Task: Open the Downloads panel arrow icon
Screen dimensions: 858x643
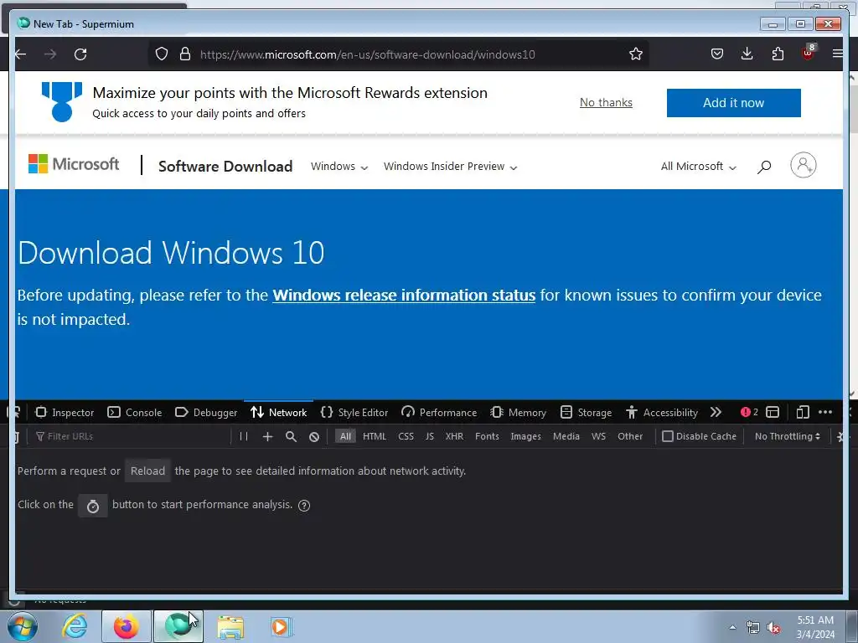Action: point(747,54)
